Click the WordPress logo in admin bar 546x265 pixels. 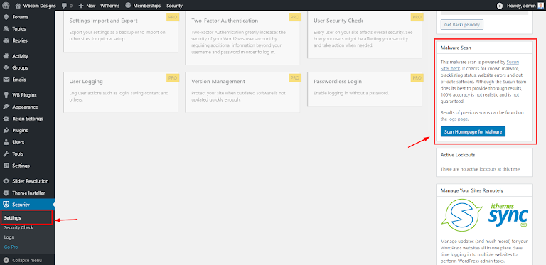[6, 6]
